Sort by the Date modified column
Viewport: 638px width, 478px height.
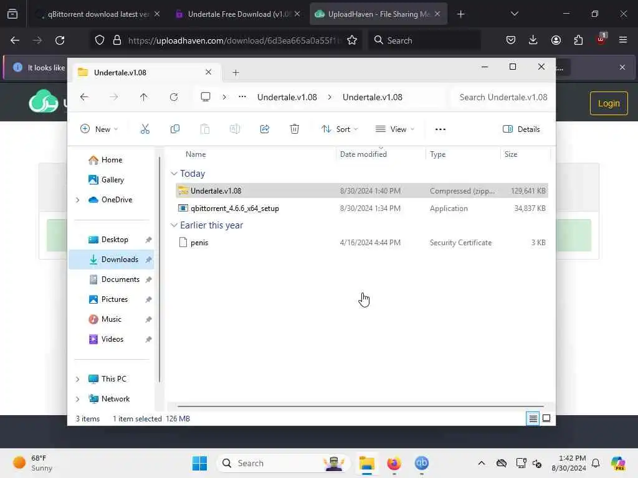click(x=363, y=154)
